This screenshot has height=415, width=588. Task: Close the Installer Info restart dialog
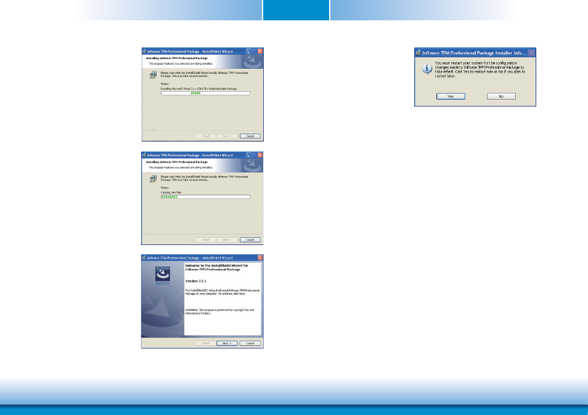531,53
